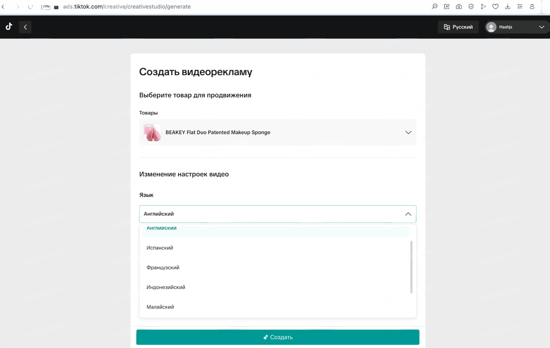Click the BEAKEY makeup sponge thumbnail

(x=152, y=132)
